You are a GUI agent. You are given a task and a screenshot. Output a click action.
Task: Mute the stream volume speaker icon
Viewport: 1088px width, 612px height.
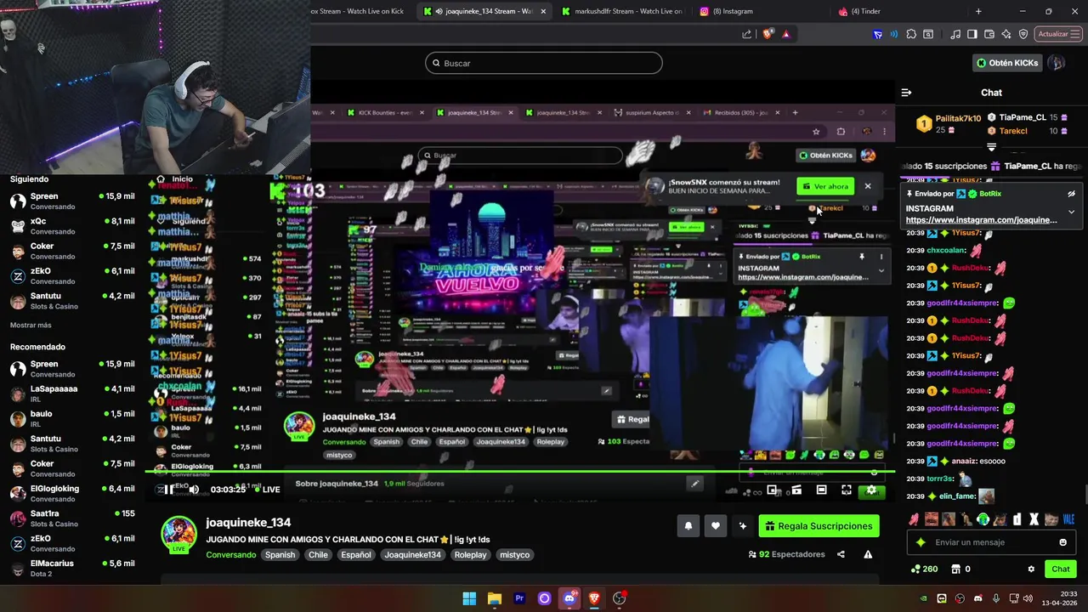click(x=194, y=489)
